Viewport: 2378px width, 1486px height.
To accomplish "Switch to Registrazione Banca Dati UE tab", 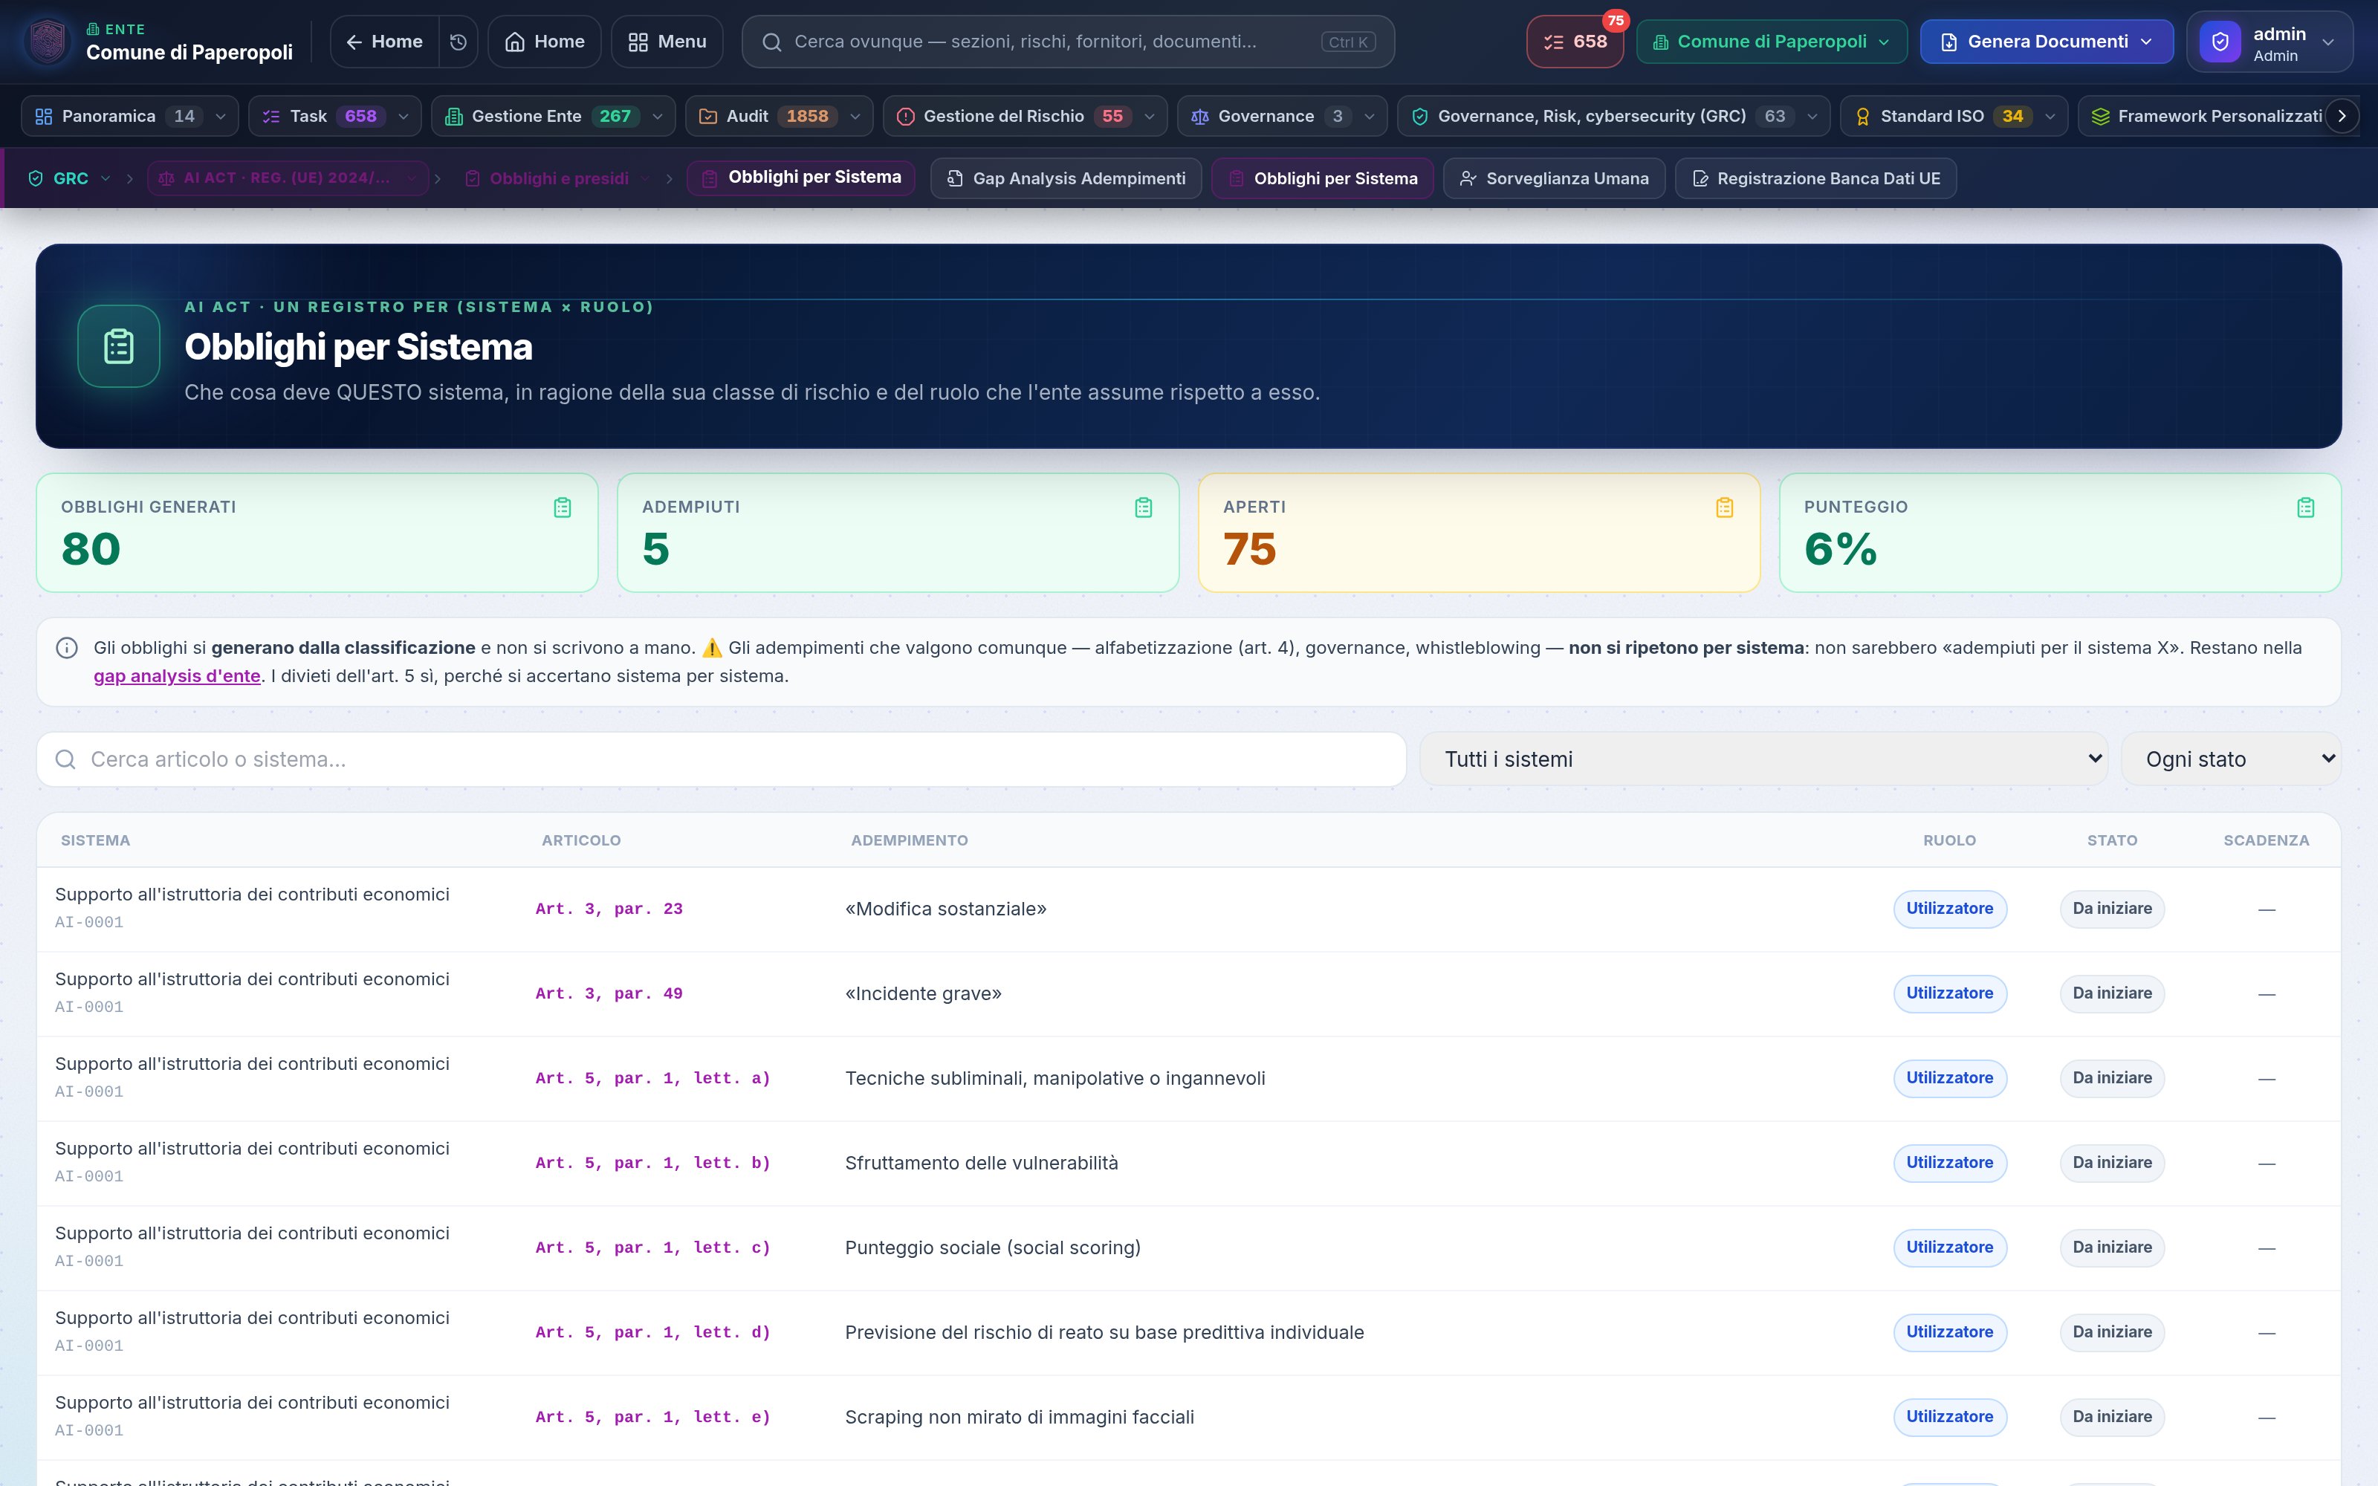I will coord(1815,178).
